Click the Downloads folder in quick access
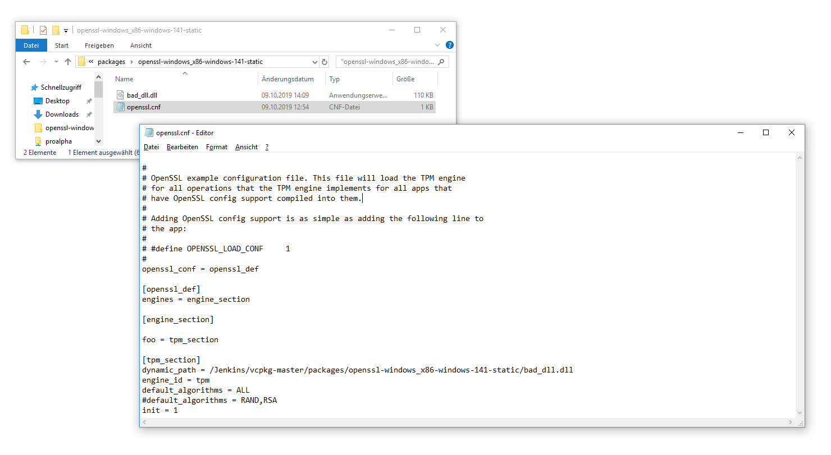 (x=62, y=114)
